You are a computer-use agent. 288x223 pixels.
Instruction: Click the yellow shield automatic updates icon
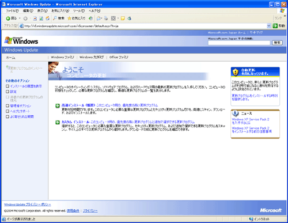236,72
